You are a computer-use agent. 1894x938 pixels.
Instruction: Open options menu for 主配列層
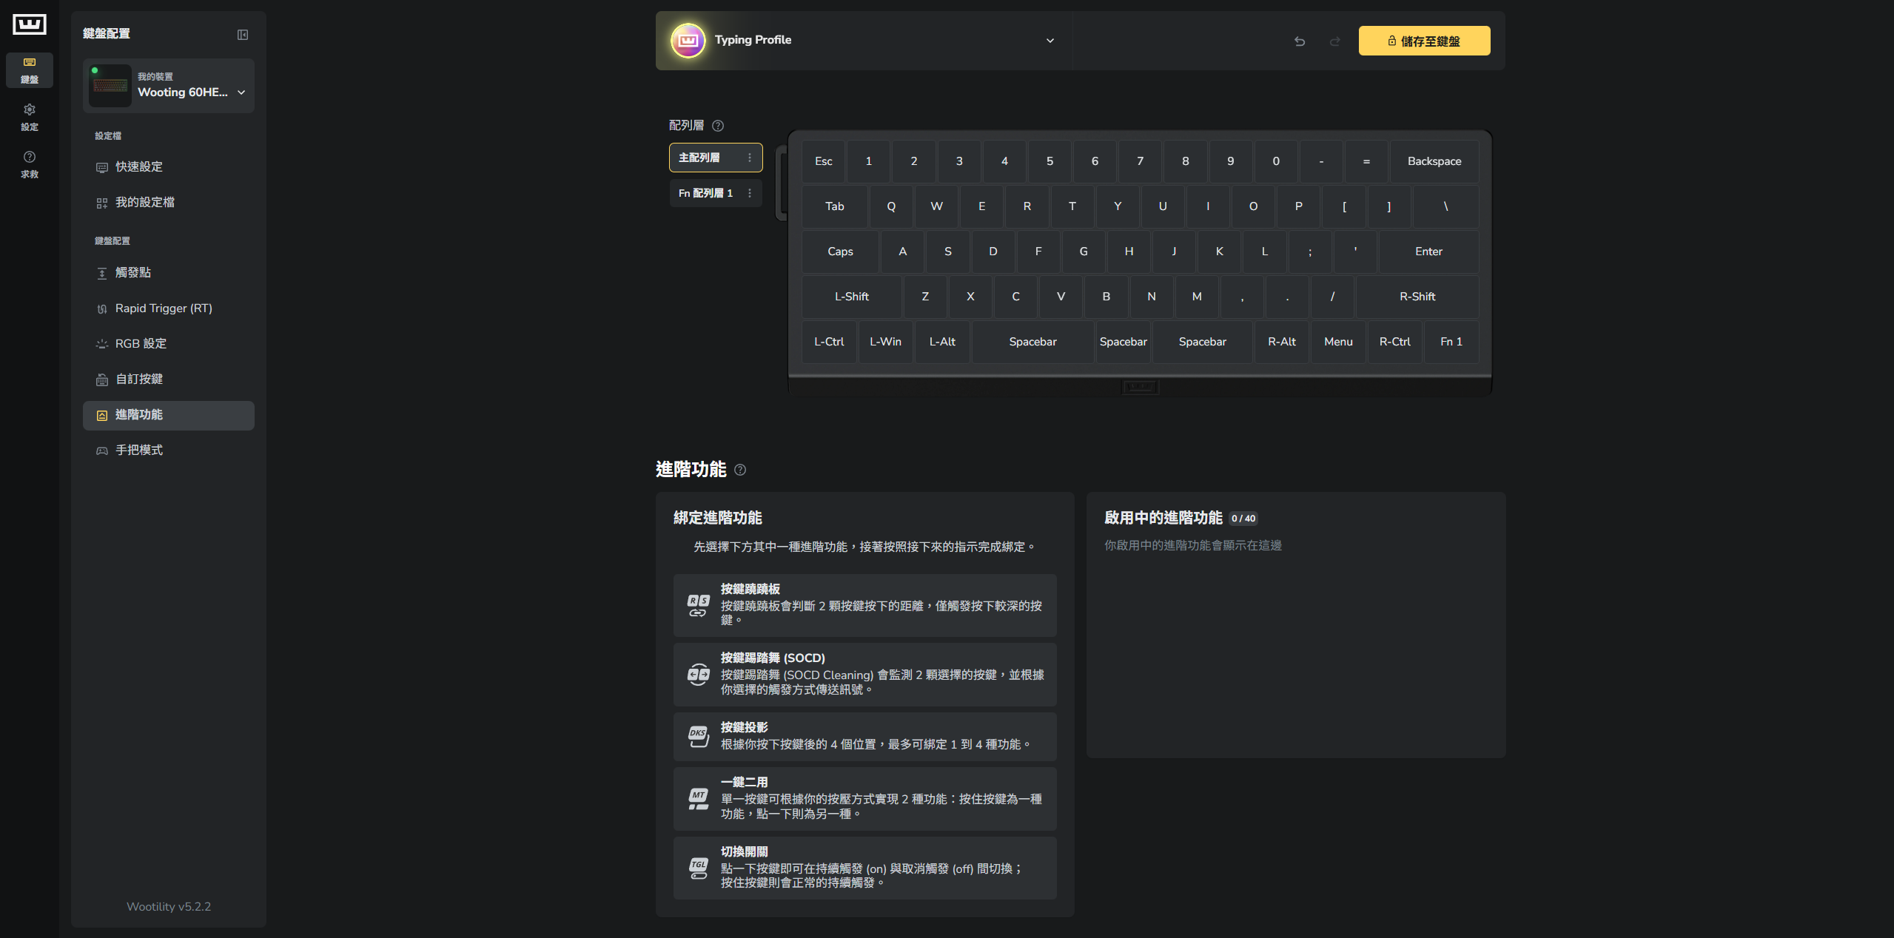coord(750,158)
